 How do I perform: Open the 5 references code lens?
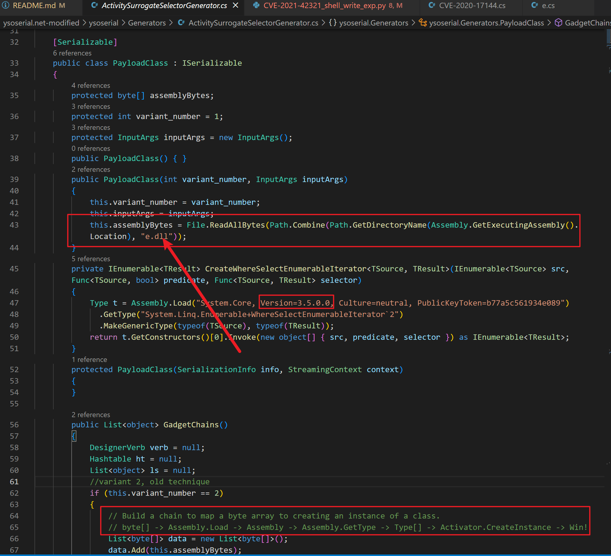click(90, 259)
